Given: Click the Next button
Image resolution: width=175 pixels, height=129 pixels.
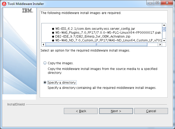Looking at the screenshot, I should 116,111.
